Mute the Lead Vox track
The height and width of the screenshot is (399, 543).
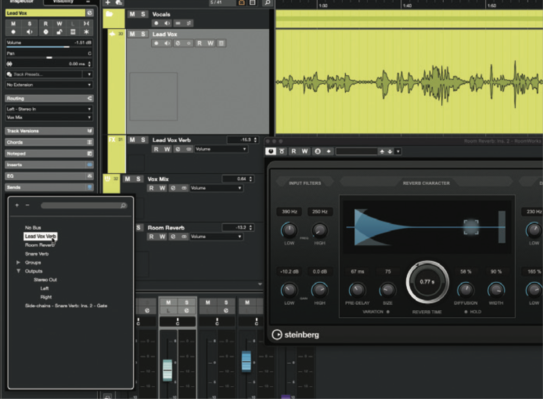pyautogui.click(x=131, y=34)
